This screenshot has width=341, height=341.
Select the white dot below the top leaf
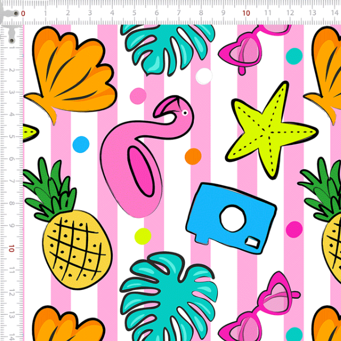click(204, 76)
